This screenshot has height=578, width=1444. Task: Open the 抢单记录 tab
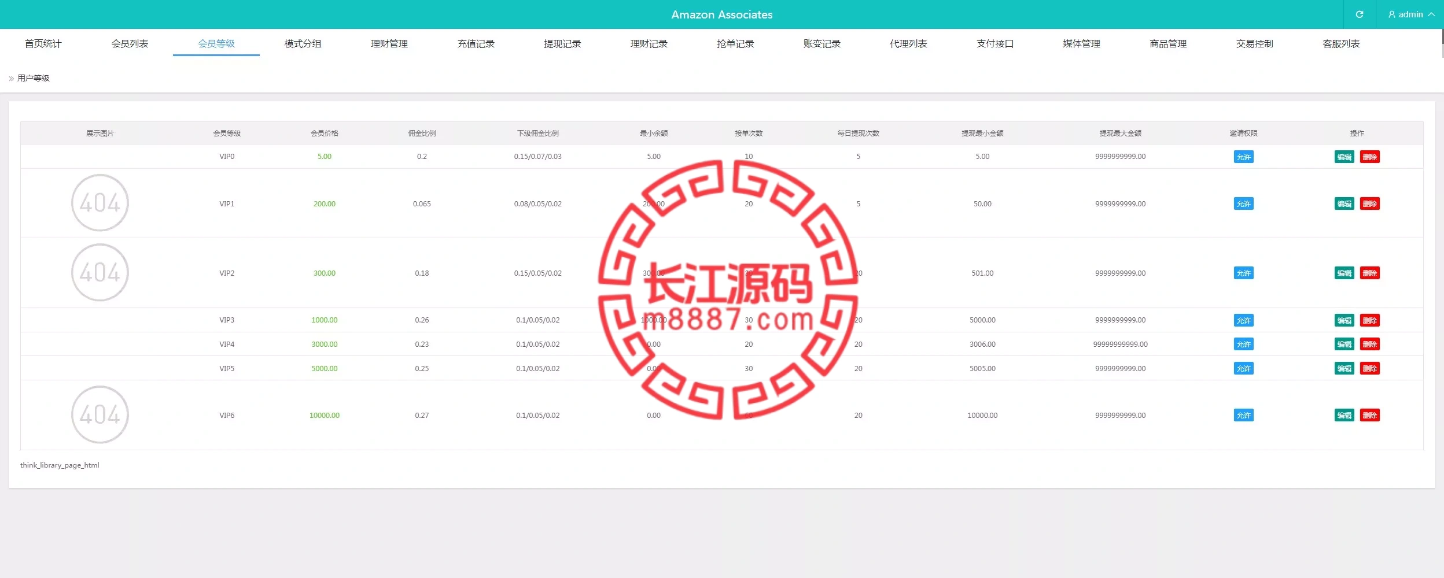point(735,44)
